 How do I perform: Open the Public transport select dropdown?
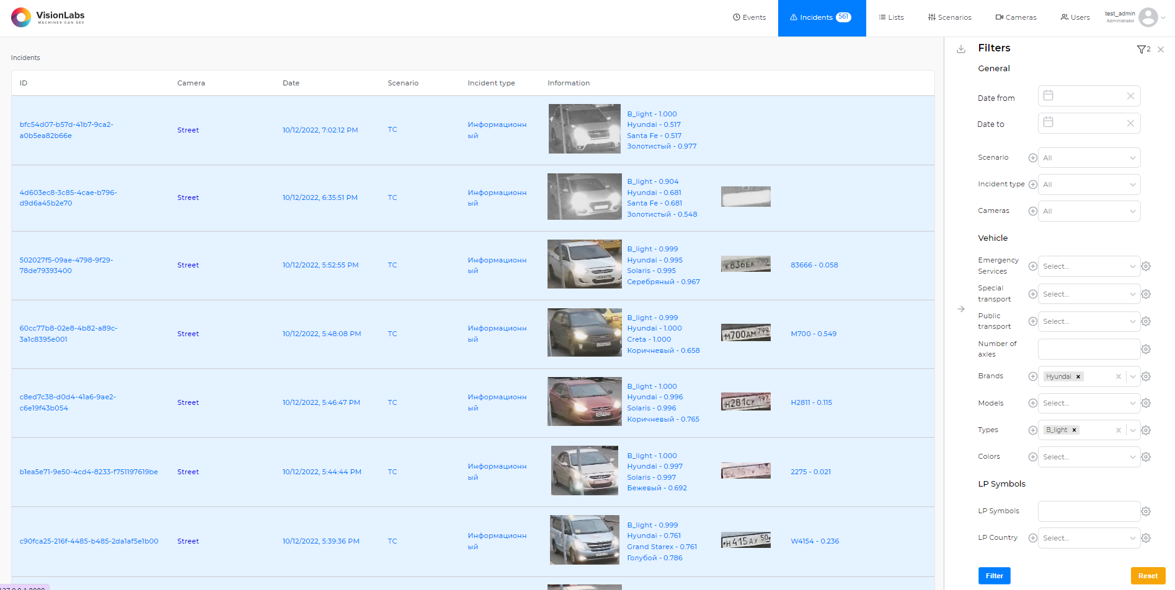point(1089,321)
